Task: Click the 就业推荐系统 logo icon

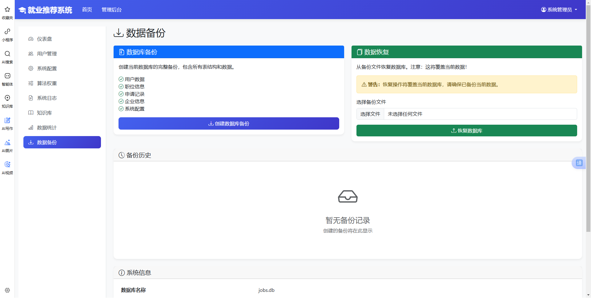Action: pos(22,10)
